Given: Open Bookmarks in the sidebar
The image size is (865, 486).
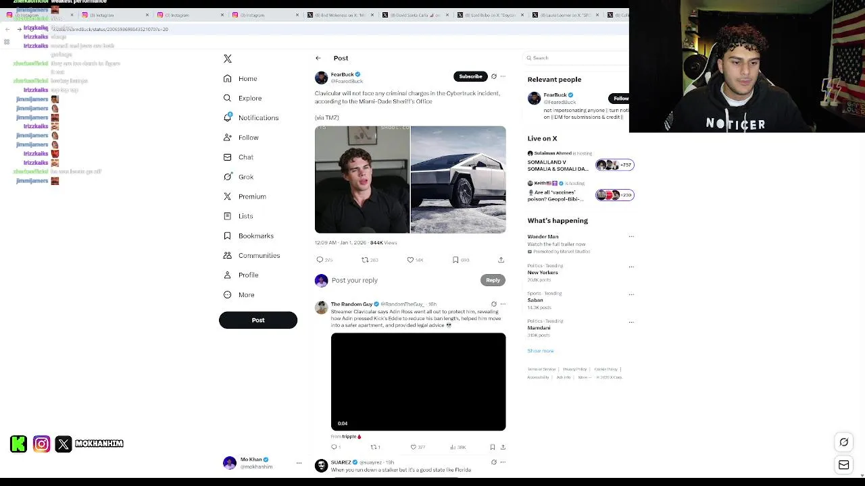Looking at the screenshot, I should point(248,236).
